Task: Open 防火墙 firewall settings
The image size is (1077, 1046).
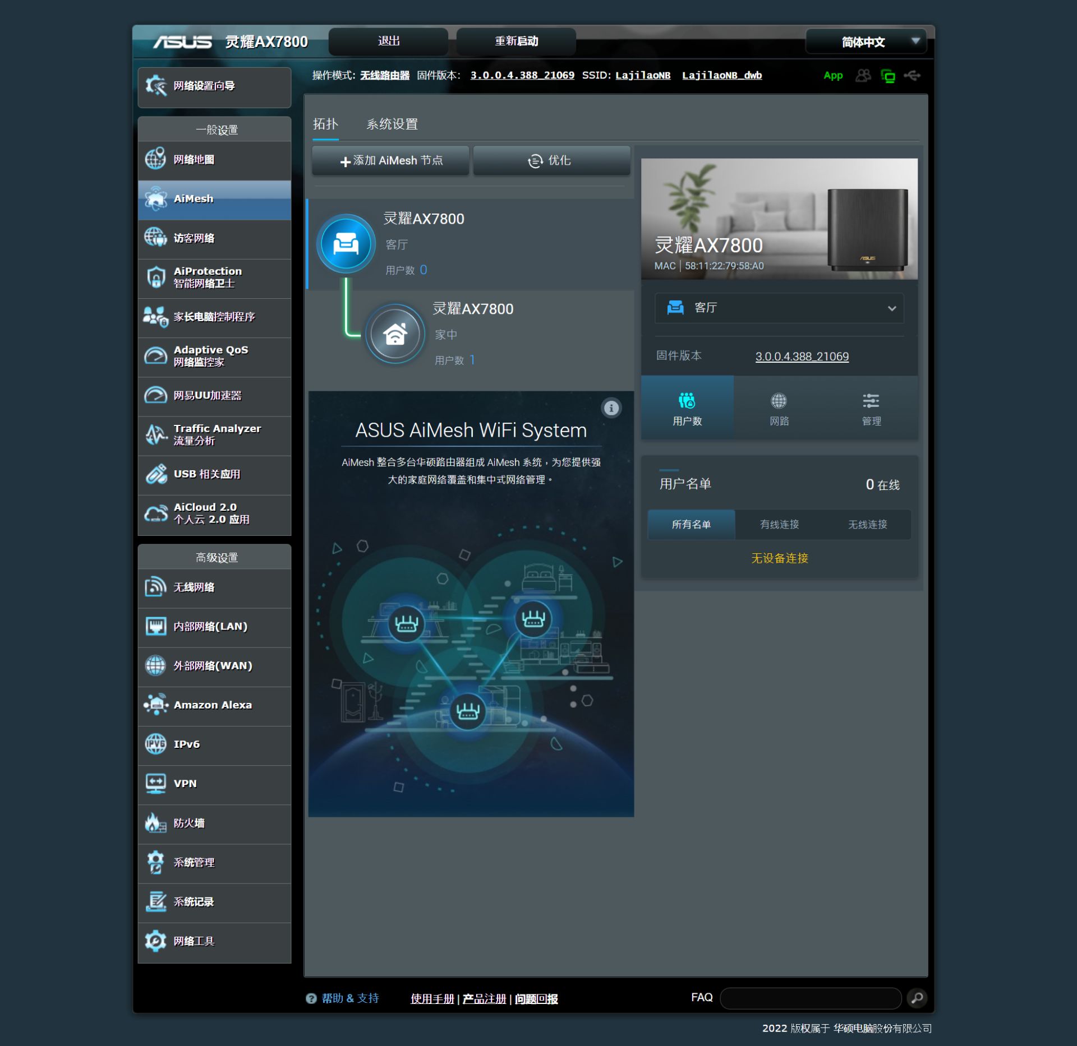Action: [x=214, y=823]
